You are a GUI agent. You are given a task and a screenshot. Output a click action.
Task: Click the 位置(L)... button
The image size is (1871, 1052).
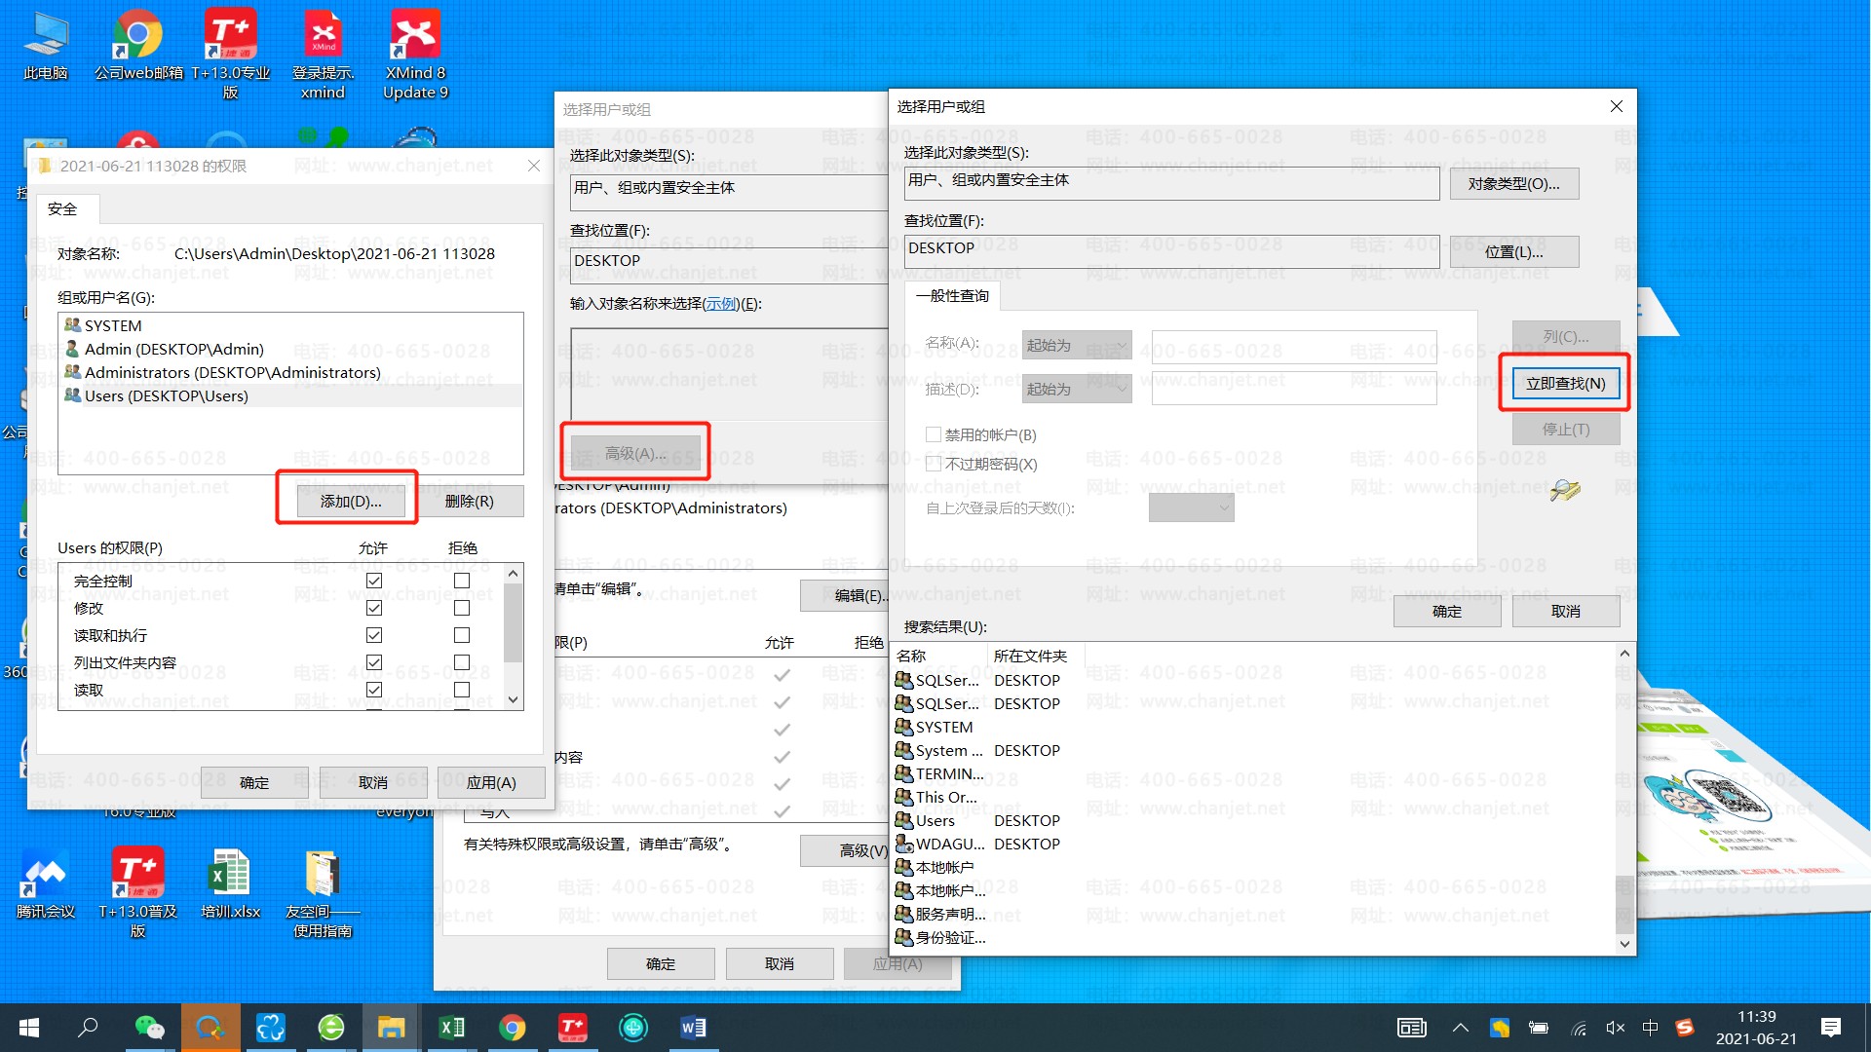click(x=1513, y=251)
